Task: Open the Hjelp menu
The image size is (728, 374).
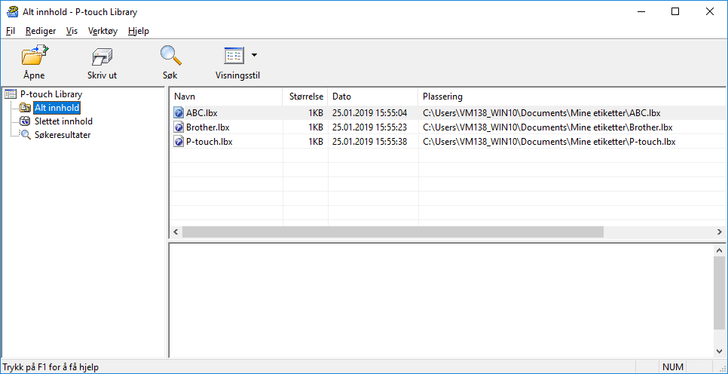Action: click(x=139, y=31)
